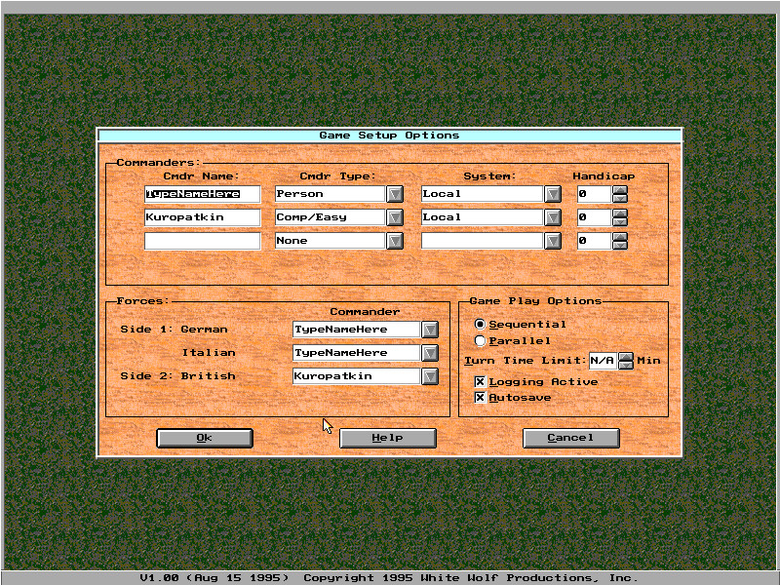Click the copyright text in status bar

coord(471,577)
